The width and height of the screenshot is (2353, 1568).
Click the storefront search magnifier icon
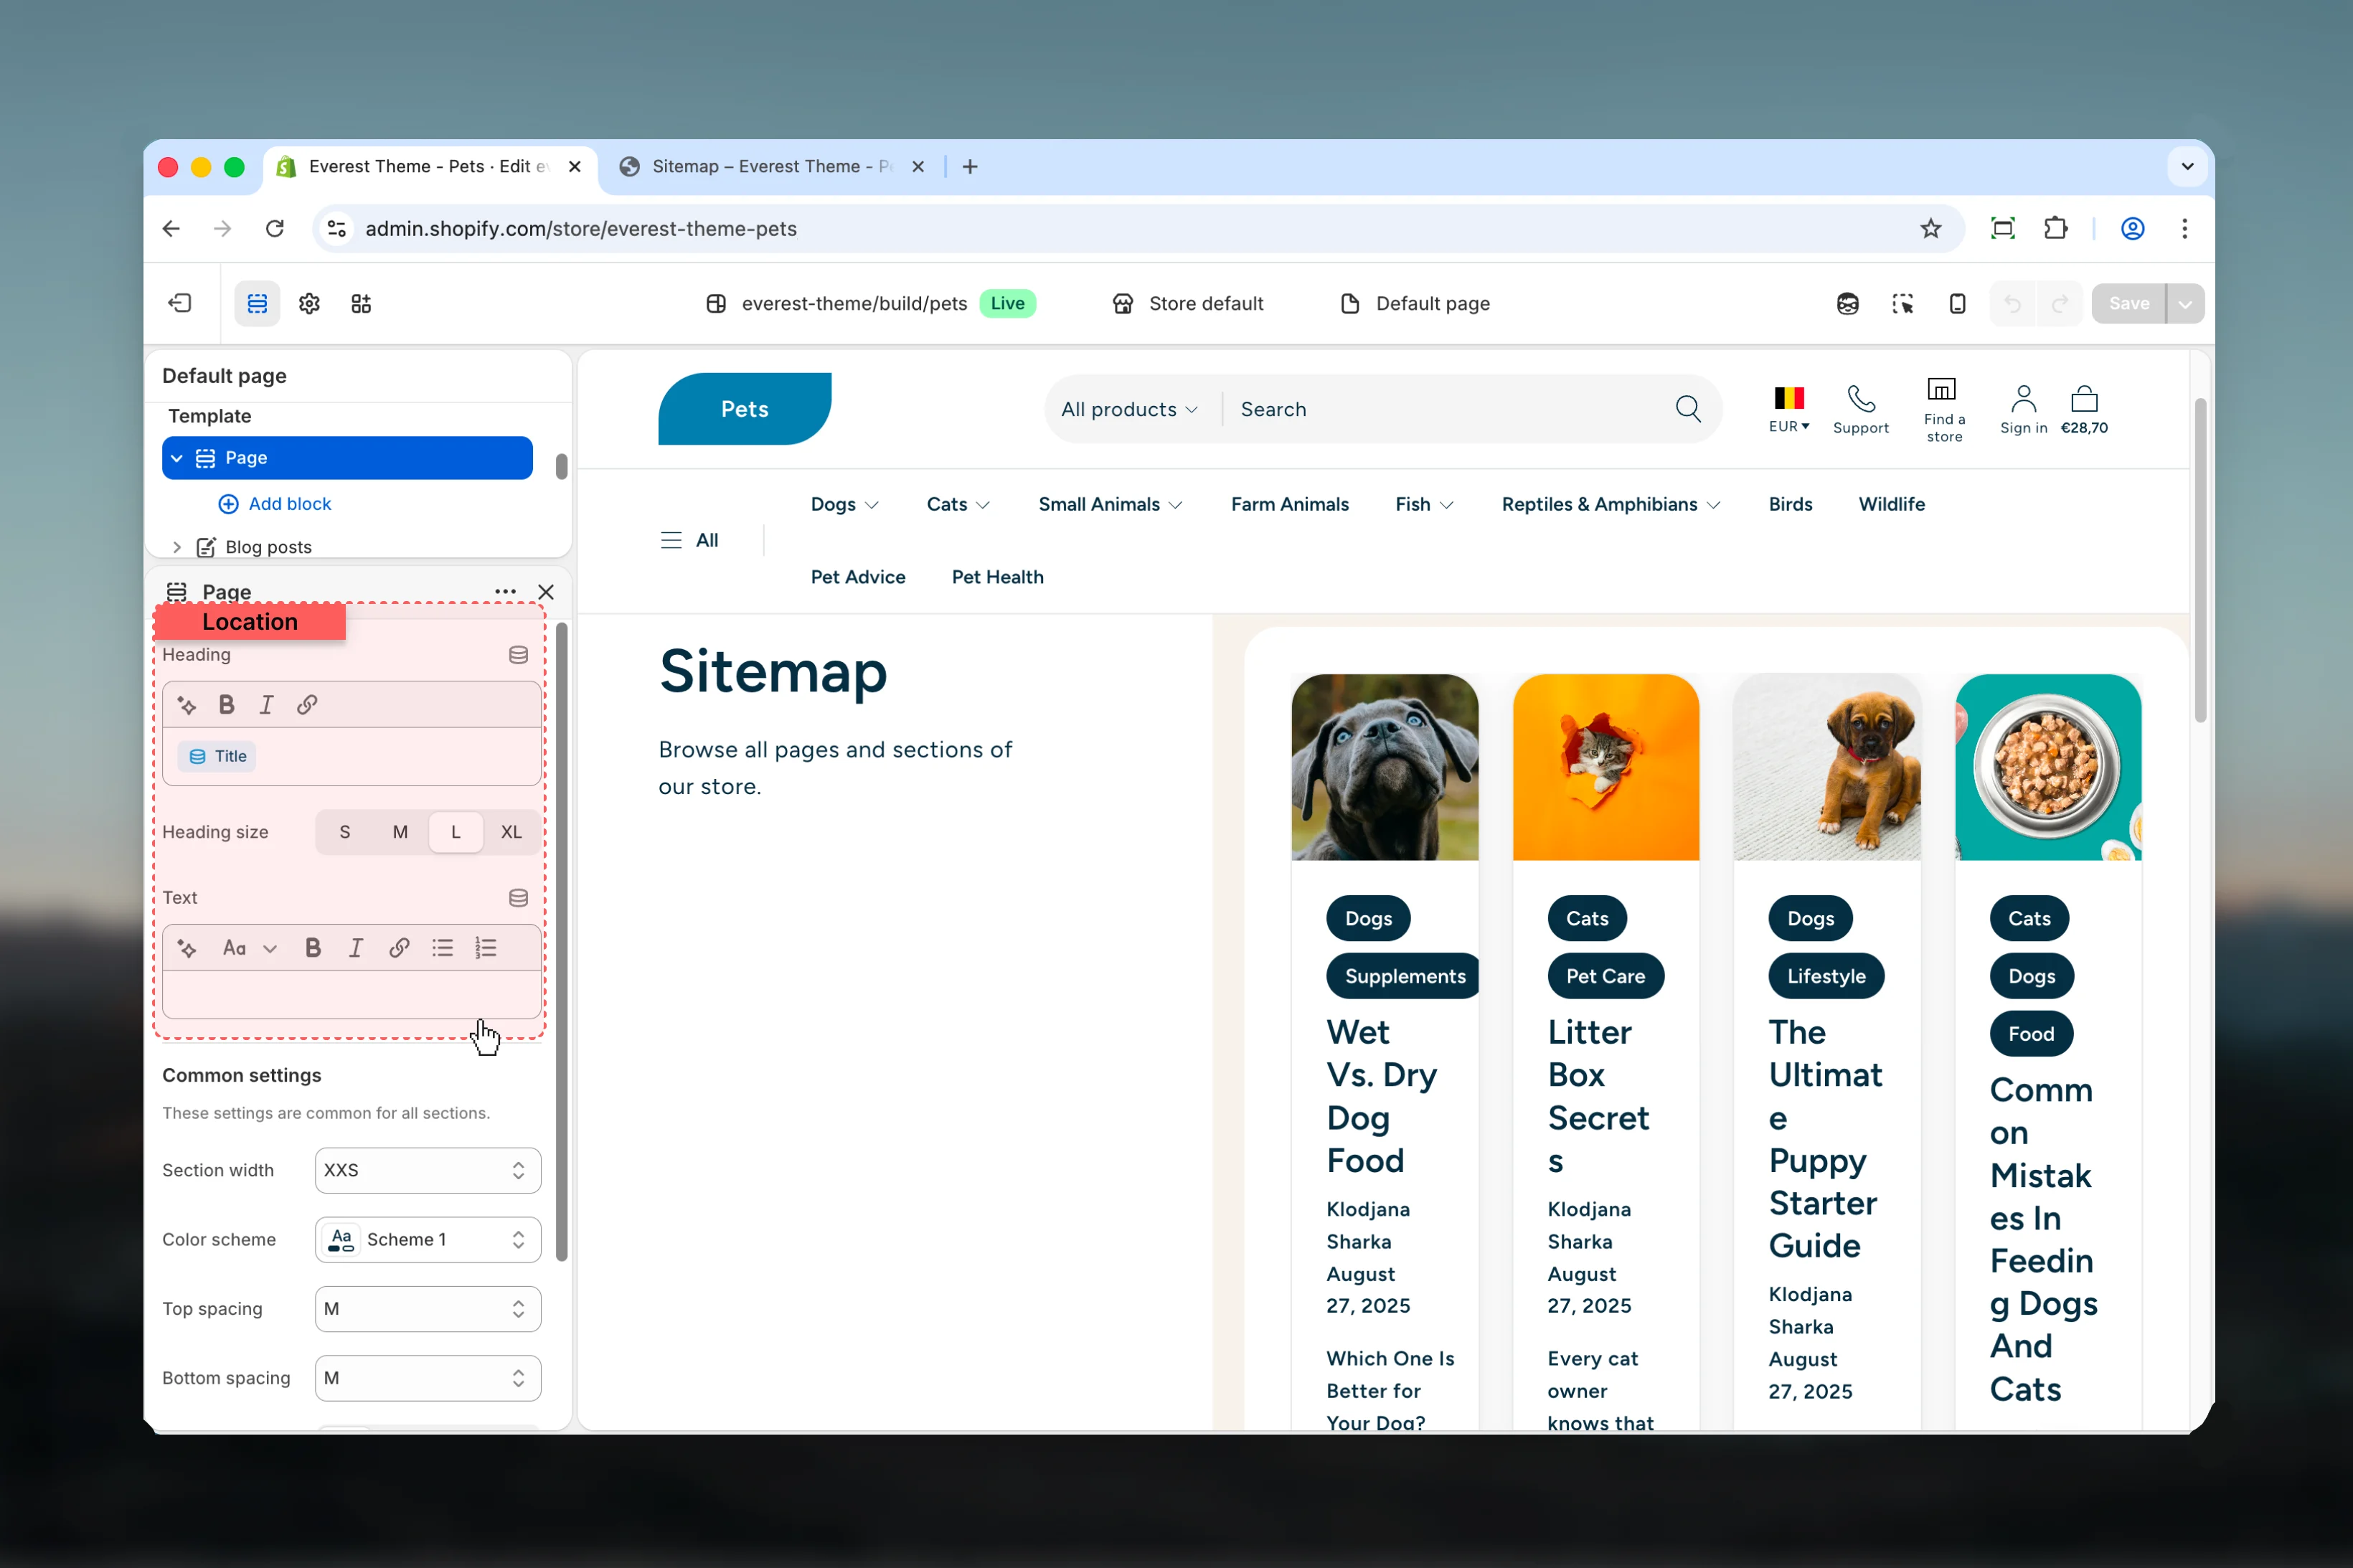(x=1688, y=409)
